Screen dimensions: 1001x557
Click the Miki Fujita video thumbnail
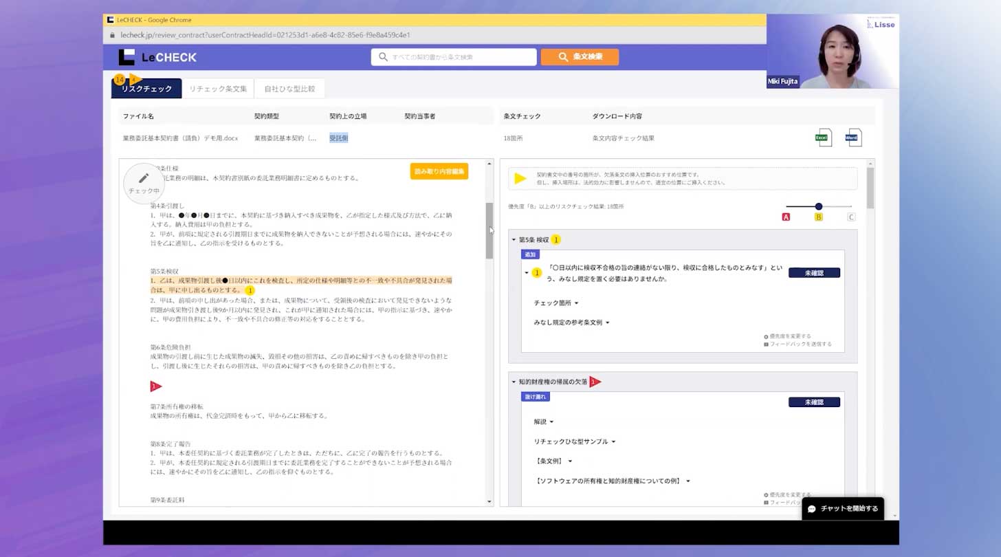click(x=833, y=52)
